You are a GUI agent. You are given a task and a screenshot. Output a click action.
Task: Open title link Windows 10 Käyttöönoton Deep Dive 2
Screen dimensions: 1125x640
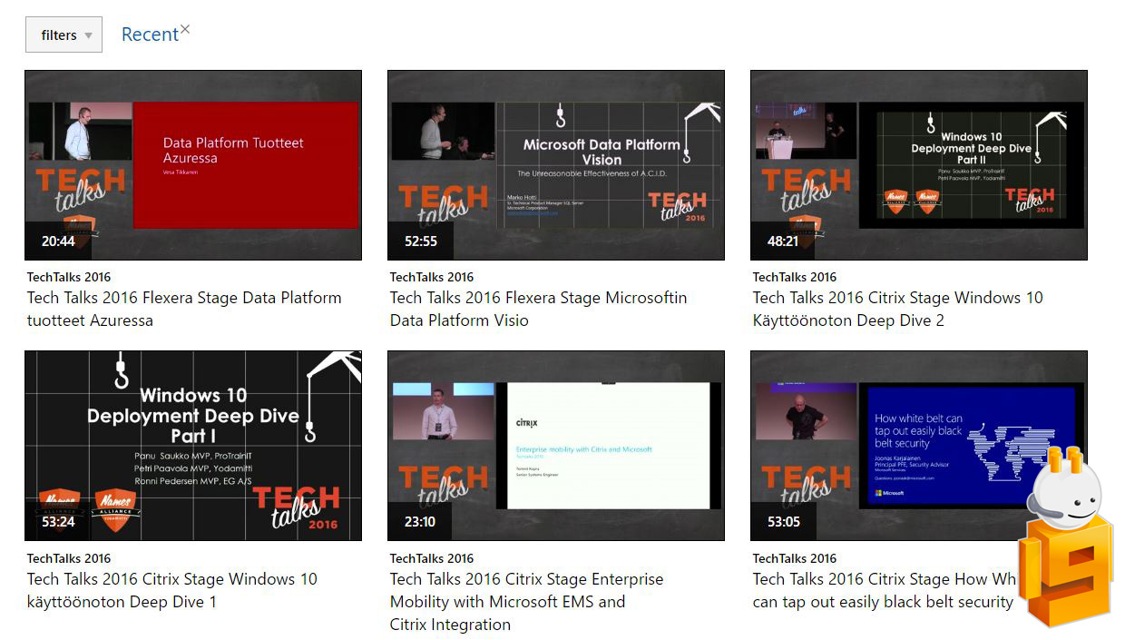(x=898, y=309)
